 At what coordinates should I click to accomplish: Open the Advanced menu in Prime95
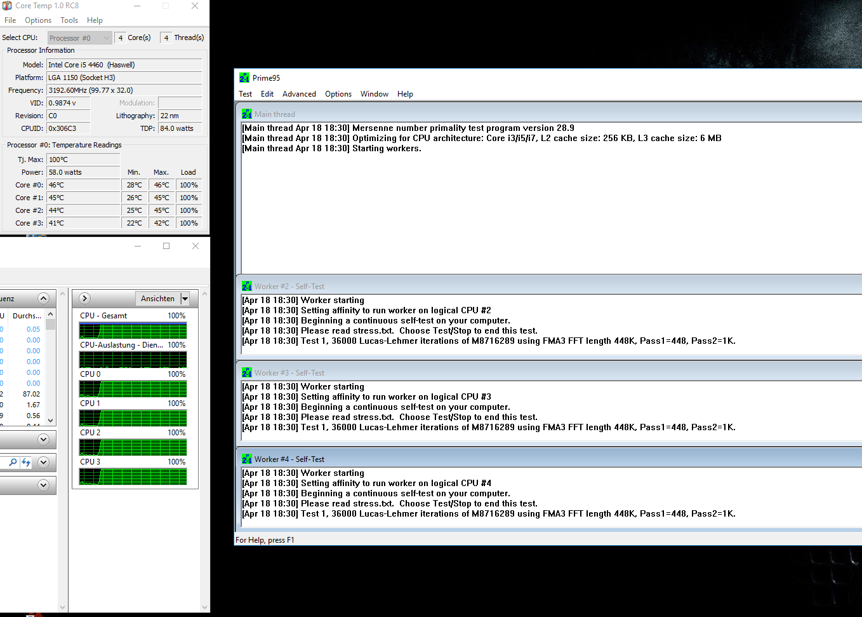299,94
